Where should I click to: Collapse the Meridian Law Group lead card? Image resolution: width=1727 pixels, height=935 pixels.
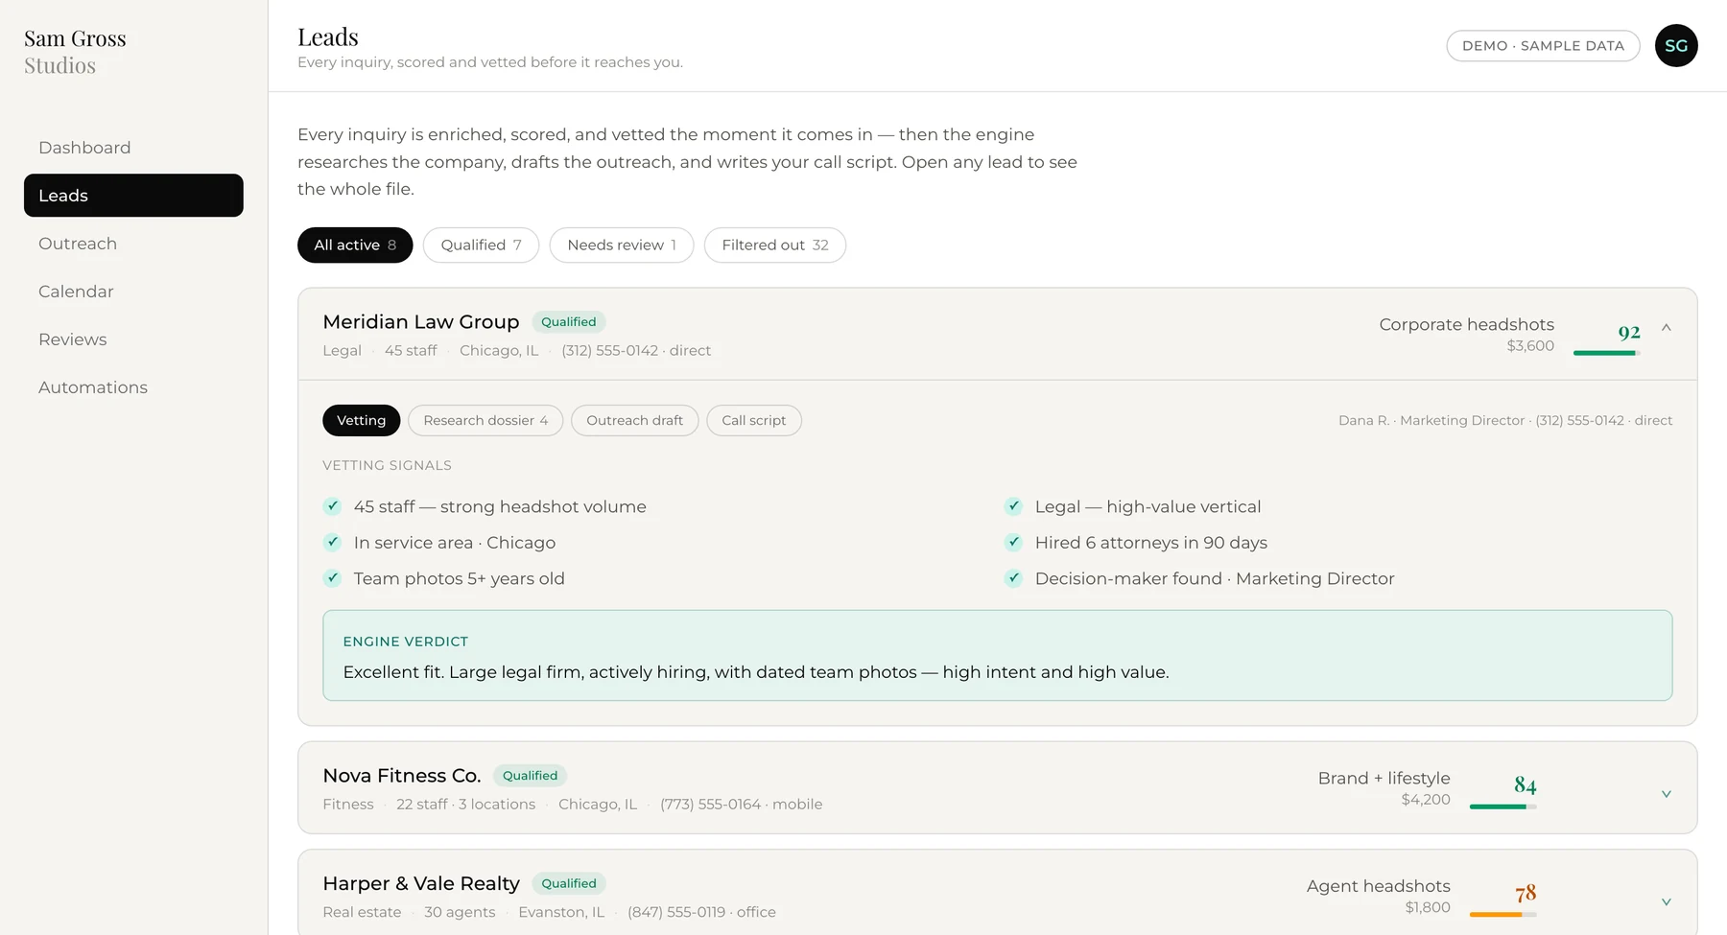[x=1667, y=328]
